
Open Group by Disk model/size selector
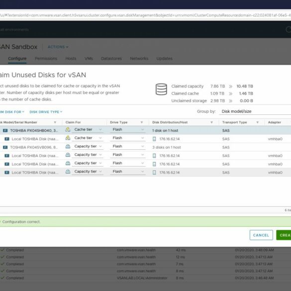(x=255, y=111)
